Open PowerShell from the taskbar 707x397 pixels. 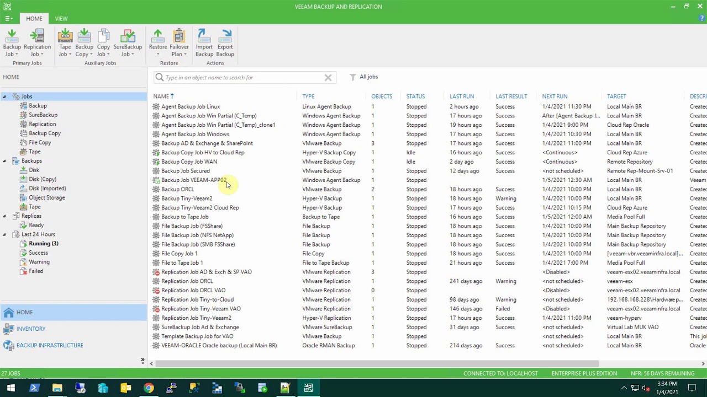(x=34, y=388)
